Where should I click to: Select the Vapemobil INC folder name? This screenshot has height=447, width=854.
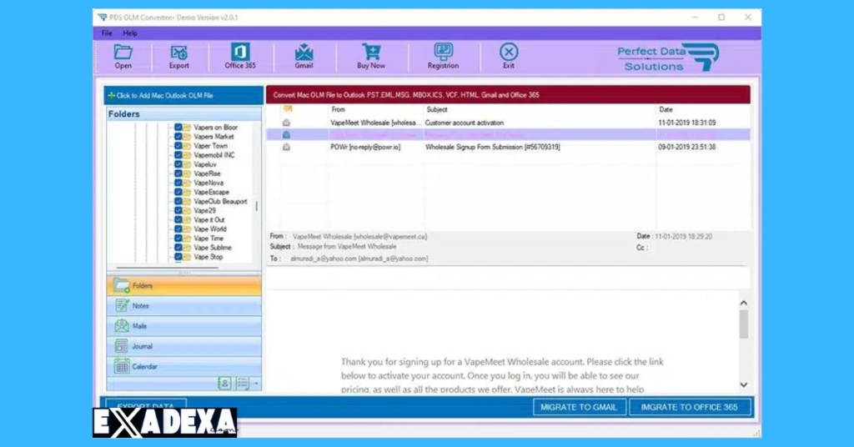tap(214, 155)
